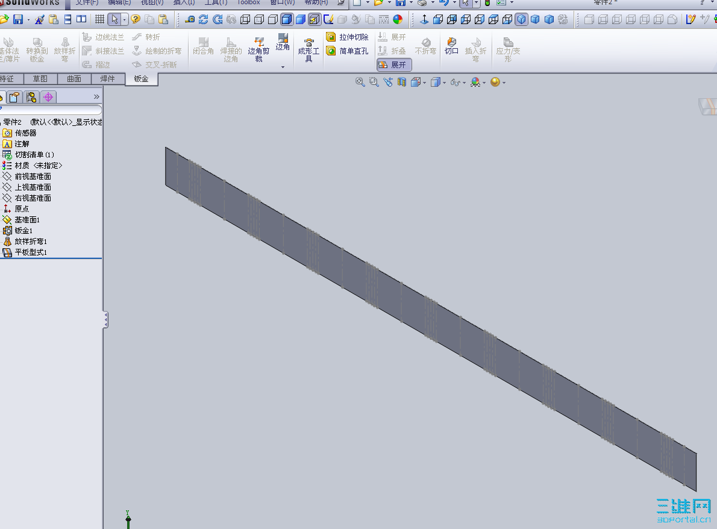The width and height of the screenshot is (717, 529).
Task: Switch to the 焊件 Weldments tab
Action: click(107, 79)
